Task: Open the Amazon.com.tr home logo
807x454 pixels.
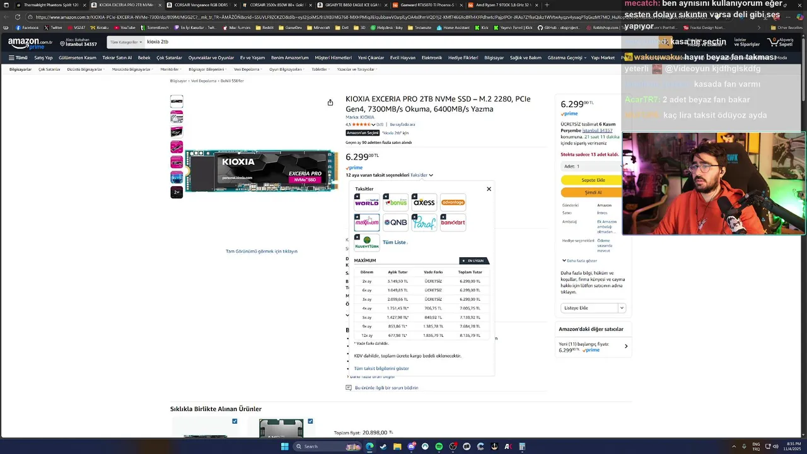Action: (x=30, y=42)
